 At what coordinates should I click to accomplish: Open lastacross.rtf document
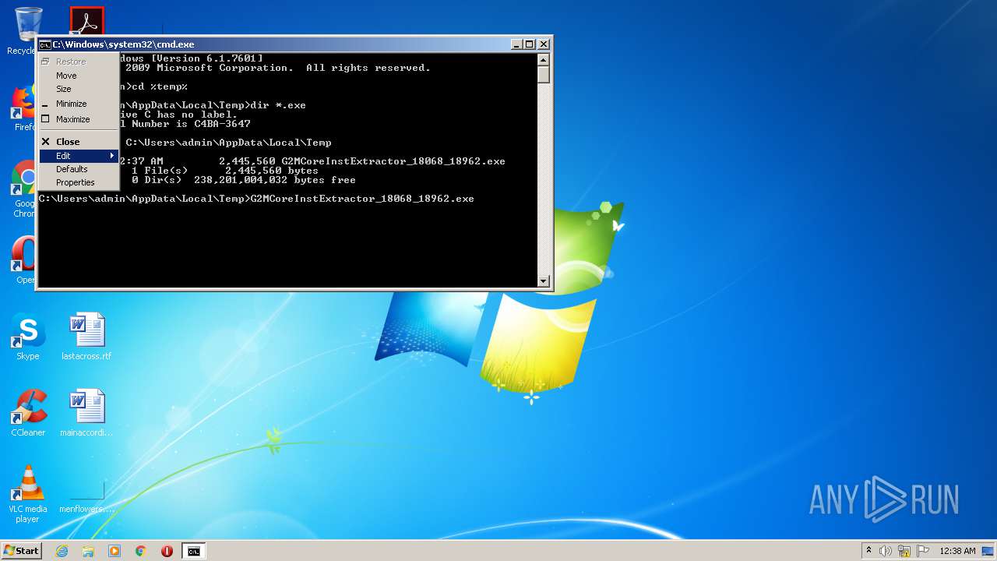pos(86,337)
